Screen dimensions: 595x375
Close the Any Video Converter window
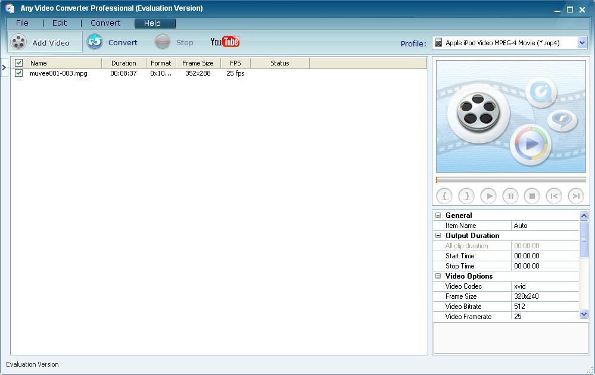coord(582,10)
